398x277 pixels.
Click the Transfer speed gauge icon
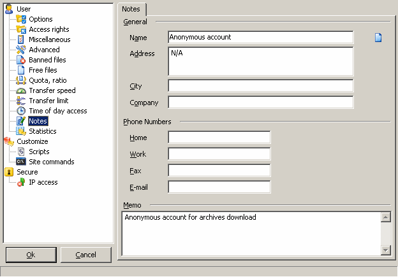click(21, 90)
